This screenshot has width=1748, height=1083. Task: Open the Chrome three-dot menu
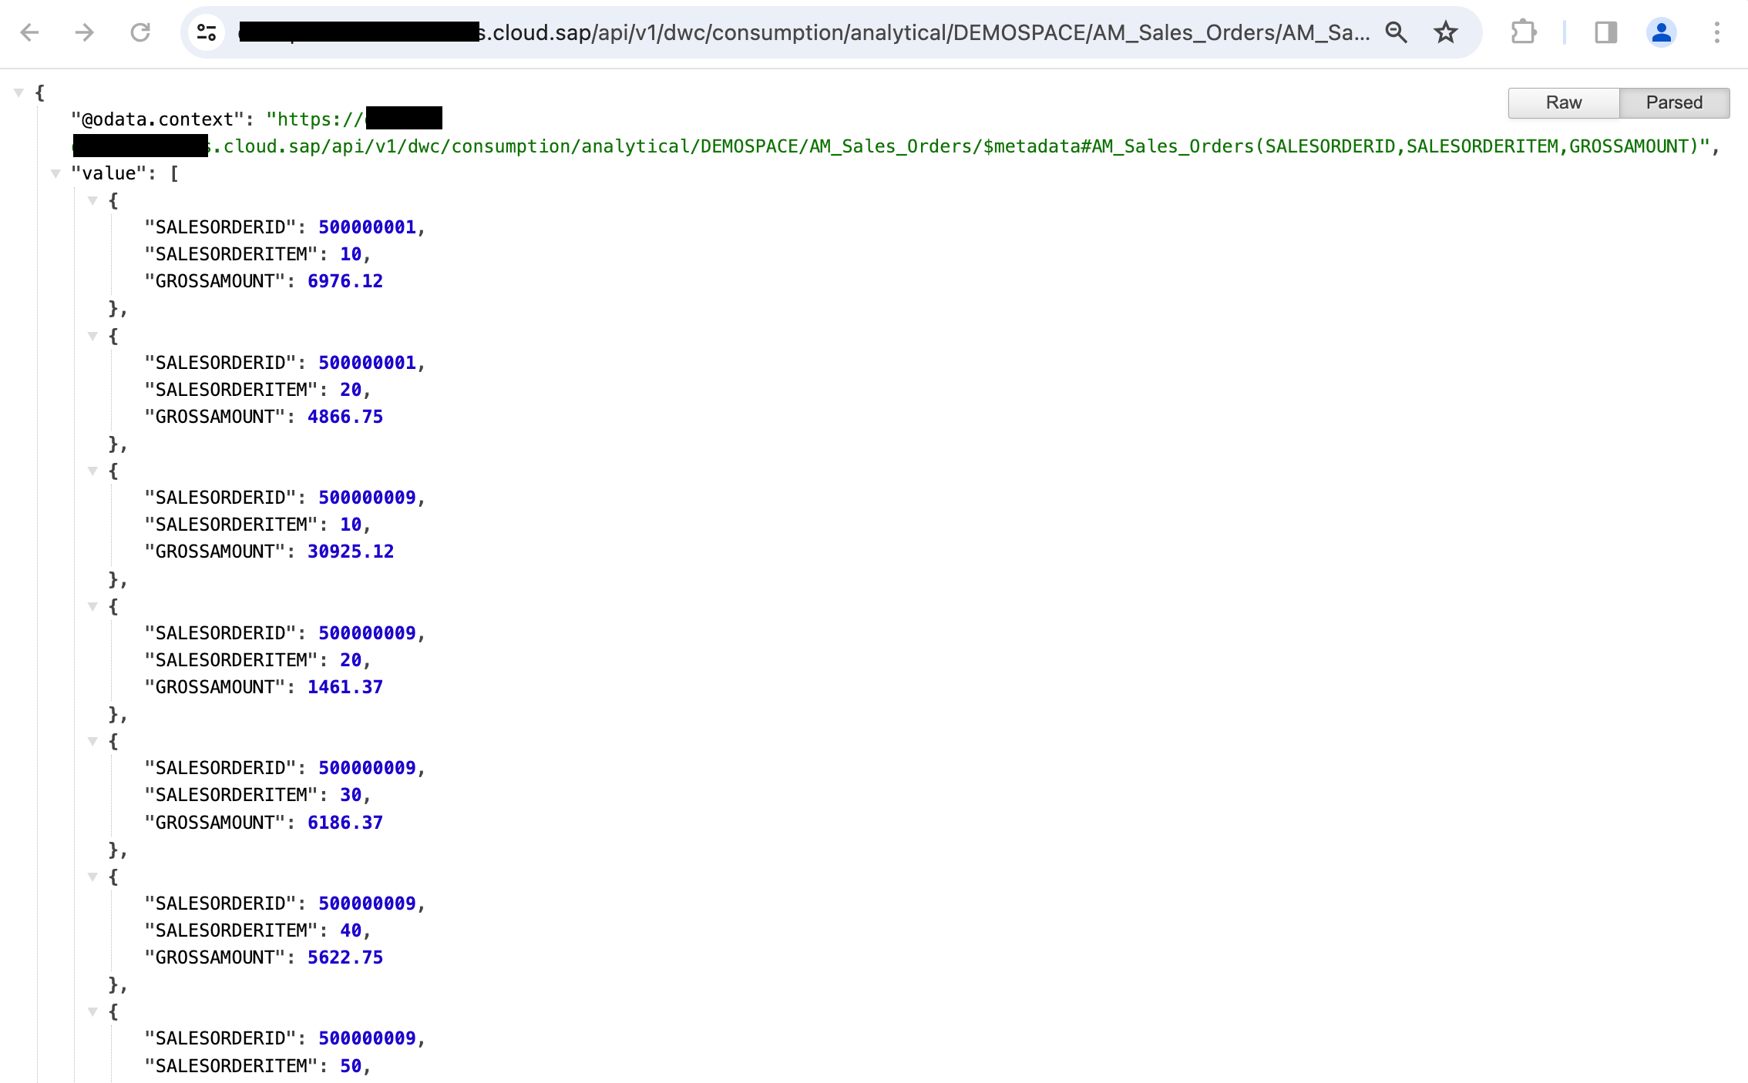(1716, 32)
